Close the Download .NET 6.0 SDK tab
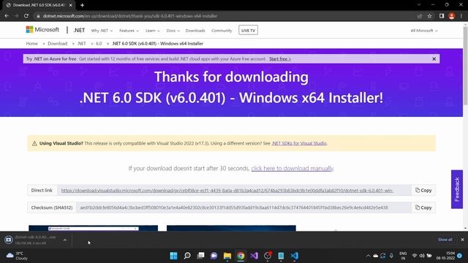468x263 pixels. 70,5
